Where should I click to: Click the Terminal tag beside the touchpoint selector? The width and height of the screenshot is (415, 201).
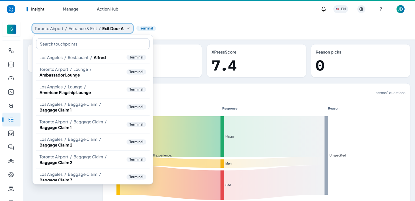(x=146, y=28)
